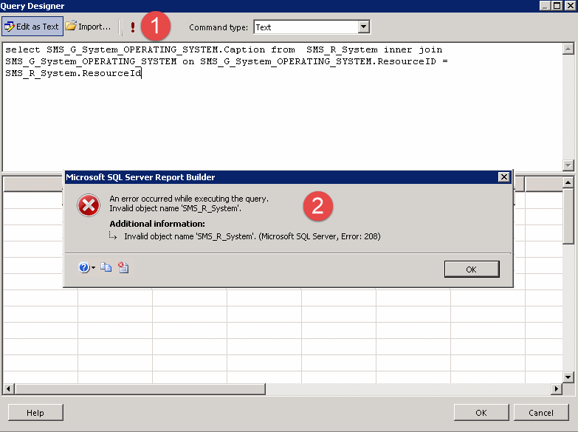Open the help icon dropdown in error dialog
Image resolution: width=578 pixels, height=432 pixels.
point(86,267)
